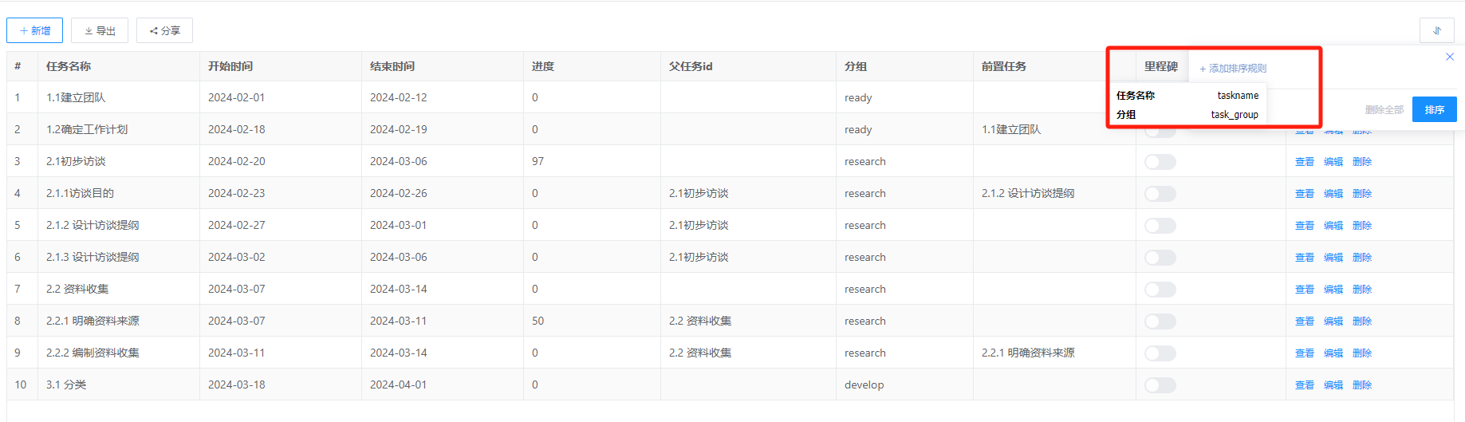
Task: Click the blue 排序 button
Action: click(x=1434, y=109)
